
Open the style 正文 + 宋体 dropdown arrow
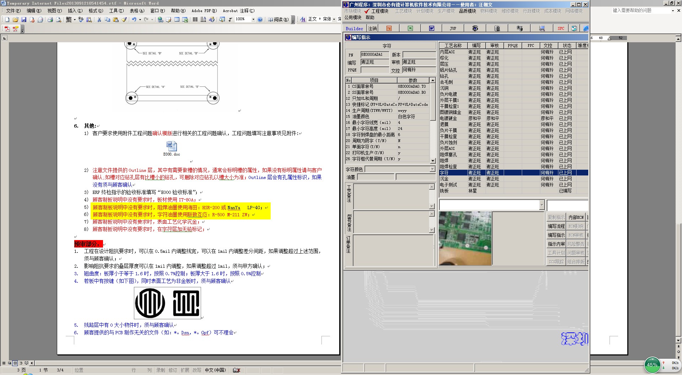(x=334, y=20)
